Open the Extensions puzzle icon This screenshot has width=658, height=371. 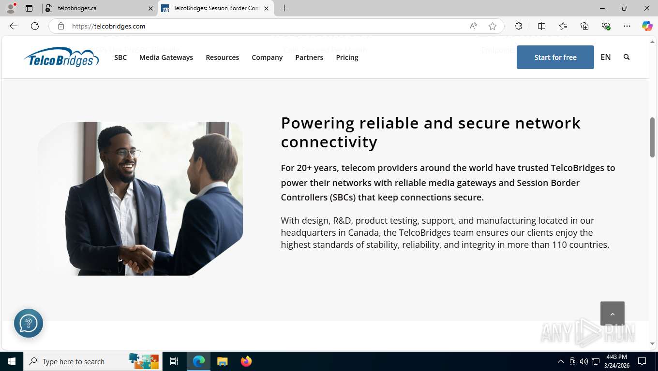coord(518,26)
